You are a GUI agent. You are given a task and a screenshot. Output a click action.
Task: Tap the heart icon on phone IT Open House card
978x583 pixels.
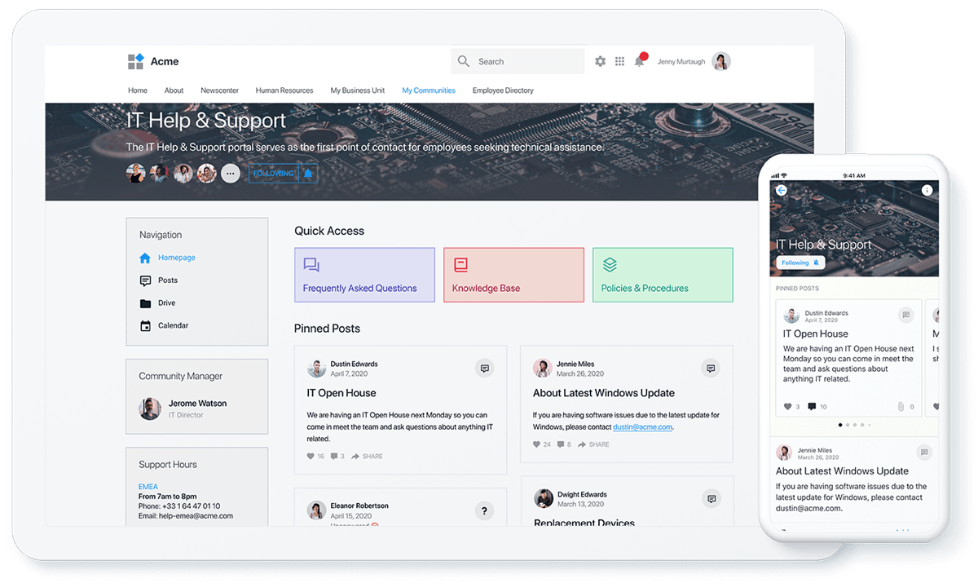click(x=787, y=406)
